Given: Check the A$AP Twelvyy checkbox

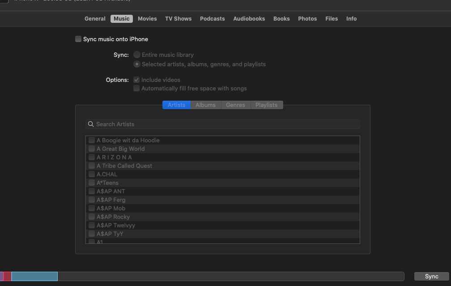Looking at the screenshot, I should coord(91,225).
